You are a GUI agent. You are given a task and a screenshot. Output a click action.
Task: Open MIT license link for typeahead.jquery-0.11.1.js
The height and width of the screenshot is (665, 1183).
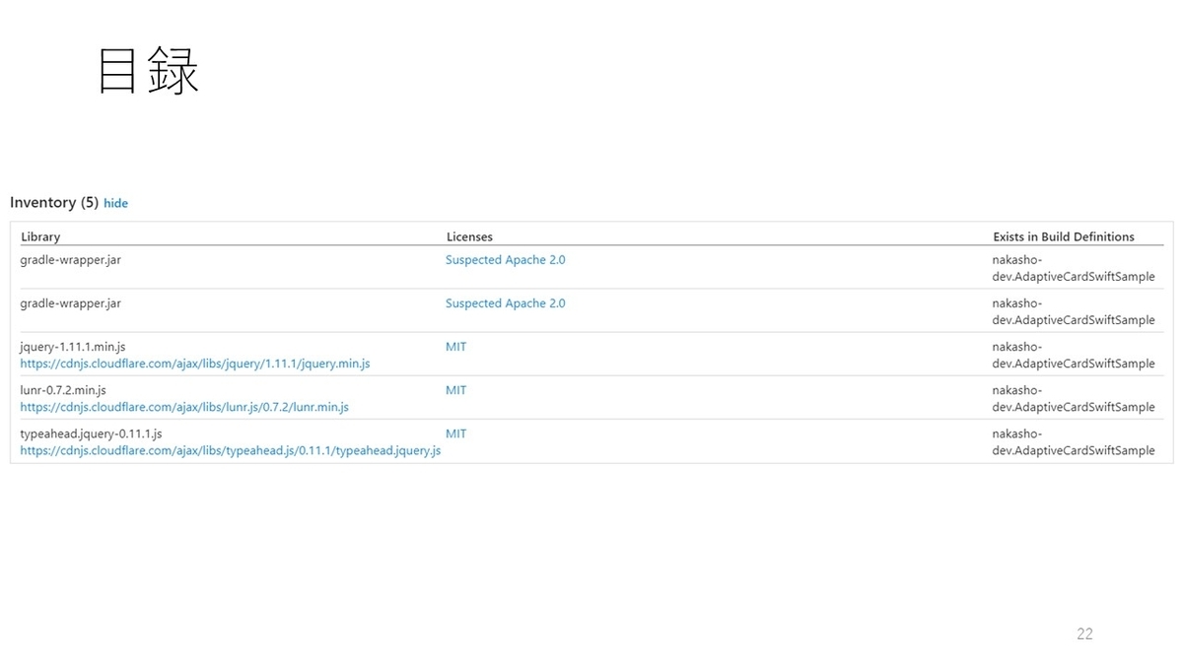[x=455, y=433]
